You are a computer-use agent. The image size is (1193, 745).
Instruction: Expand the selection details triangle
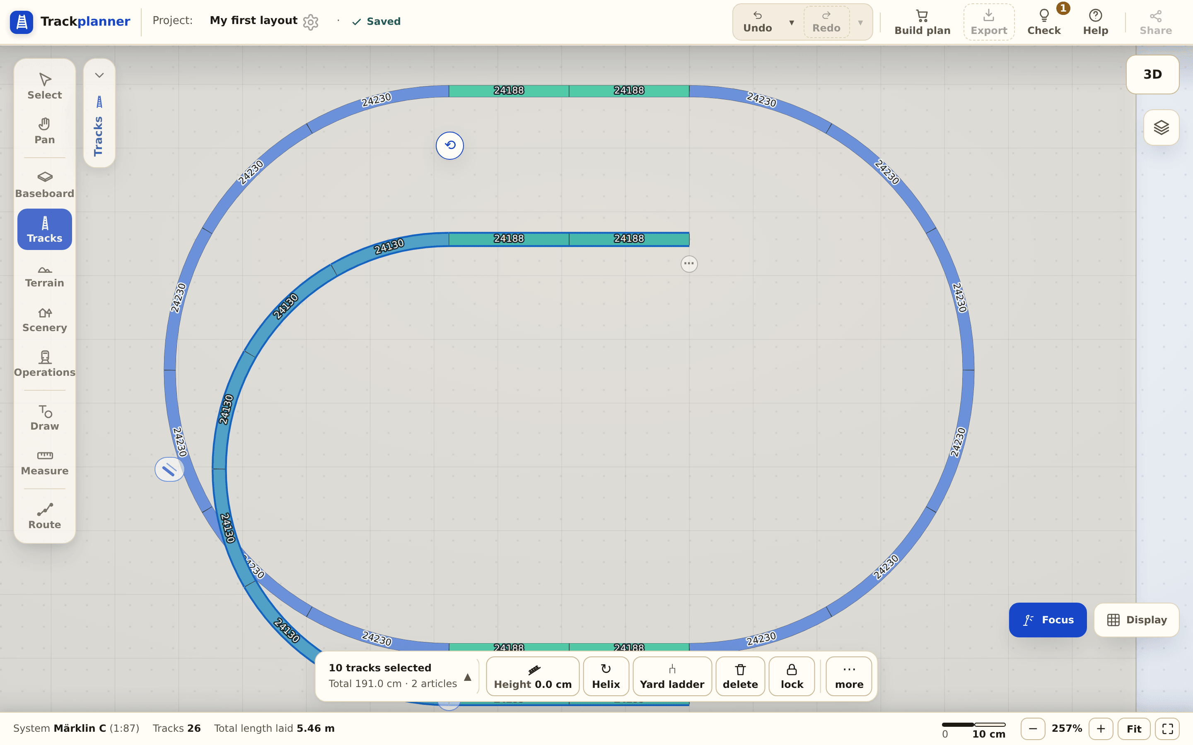(467, 677)
